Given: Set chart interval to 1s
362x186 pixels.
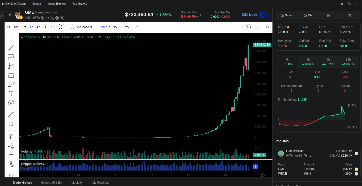Looking at the screenshot, I should point(8,27).
